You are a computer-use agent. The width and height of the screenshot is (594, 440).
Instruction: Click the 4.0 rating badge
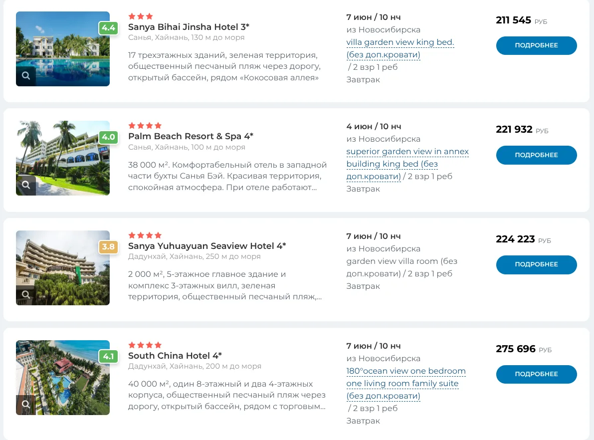coord(108,137)
